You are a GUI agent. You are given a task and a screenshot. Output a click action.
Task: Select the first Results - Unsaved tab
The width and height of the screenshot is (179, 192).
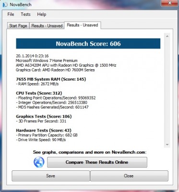pyautogui.click(x=47, y=25)
